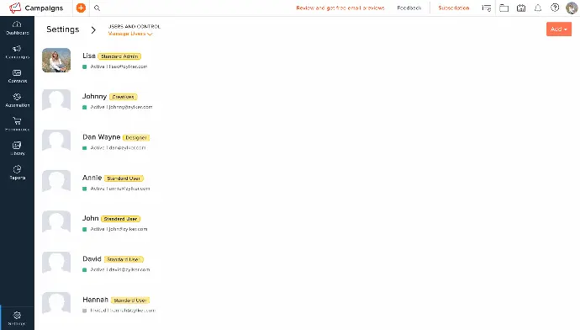This screenshot has height=330, width=580.
Task: Click Lisa's Standard Admin badge
Action: click(119, 56)
